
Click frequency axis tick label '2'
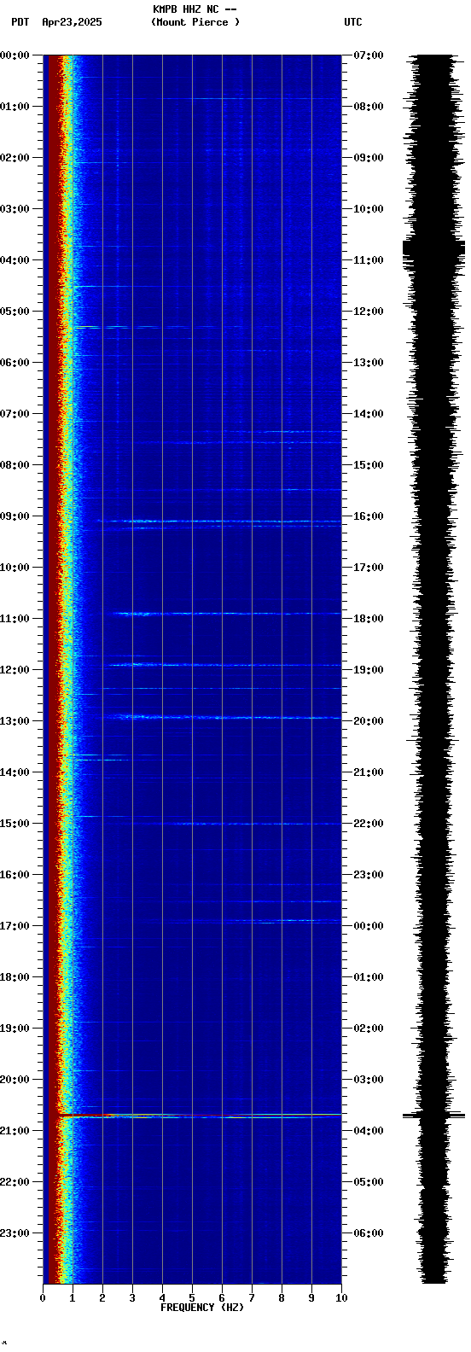pyautogui.click(x=102, y=1298)
